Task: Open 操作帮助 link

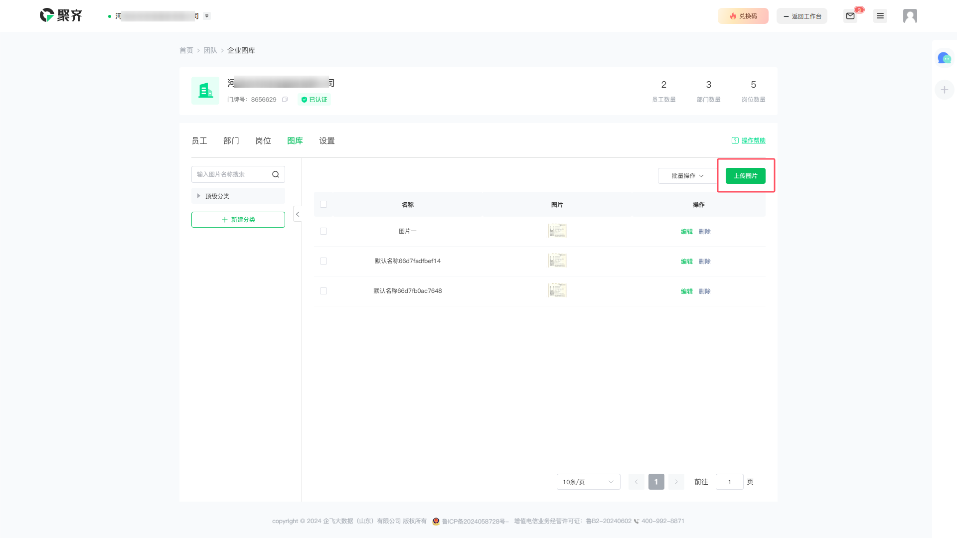Action: pyautogui.click(x=749, y=140)
